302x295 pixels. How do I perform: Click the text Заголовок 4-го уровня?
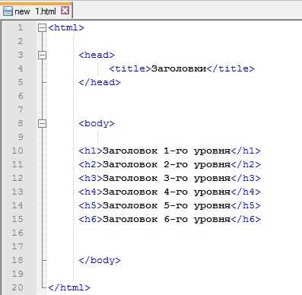[167, 192]
